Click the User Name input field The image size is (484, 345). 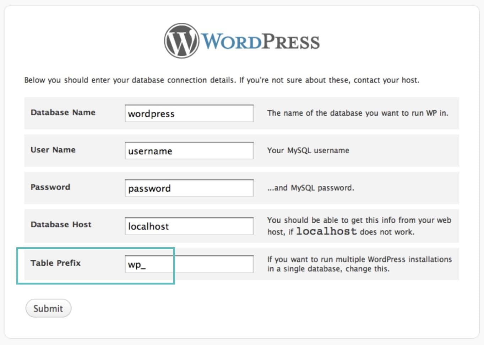pyautogui.click(x=189, y=150)
